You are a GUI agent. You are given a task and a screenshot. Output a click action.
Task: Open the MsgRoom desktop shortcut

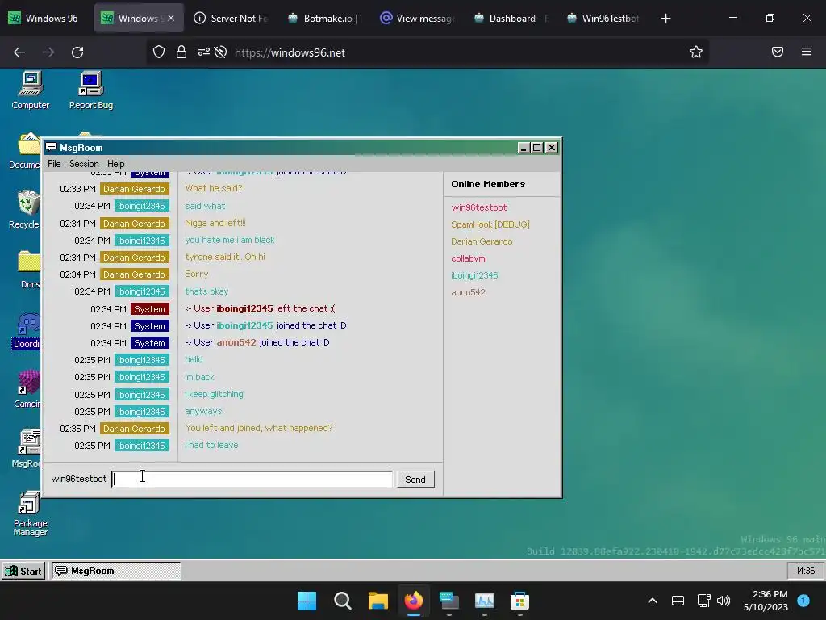[x=27, y=449]
